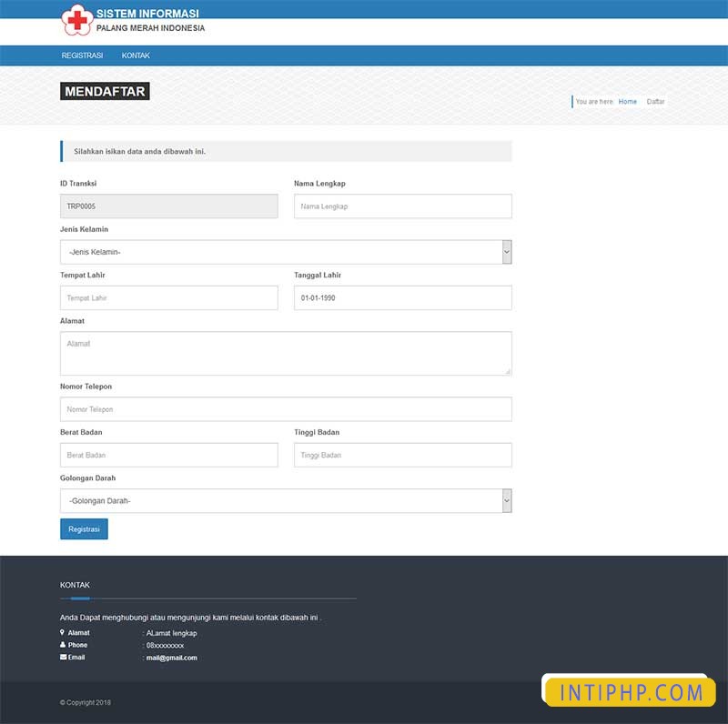Click the map pin icon beside Alamat
Image resolution: width=728 pixels, height=724 pixels.
[62, 632]
